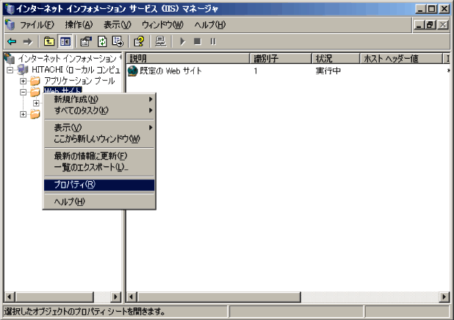Open the ファイル(F) menu
The width and height of the screenshot is (454, 320).
click(37, 25)
